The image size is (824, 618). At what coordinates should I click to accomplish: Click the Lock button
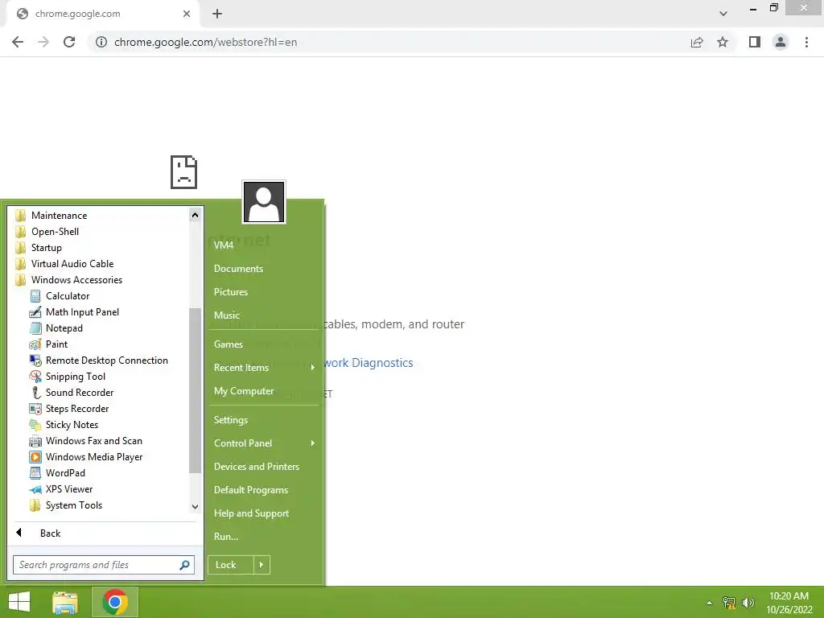tap(231, 565)
